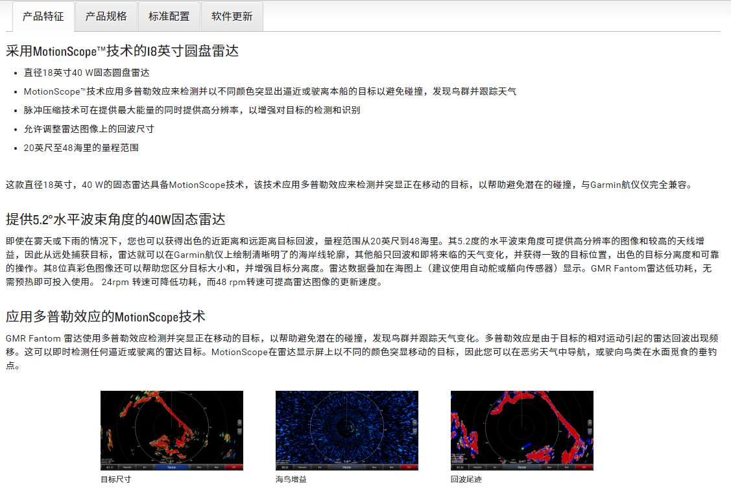Click the 海鸟增益 caption label
The width and height of the screenshot is (731, 488).
pos(291,480)
